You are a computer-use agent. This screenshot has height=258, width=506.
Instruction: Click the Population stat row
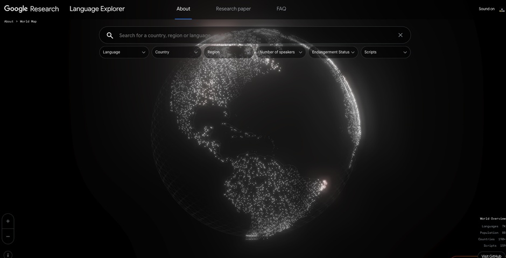coord(493,233)
